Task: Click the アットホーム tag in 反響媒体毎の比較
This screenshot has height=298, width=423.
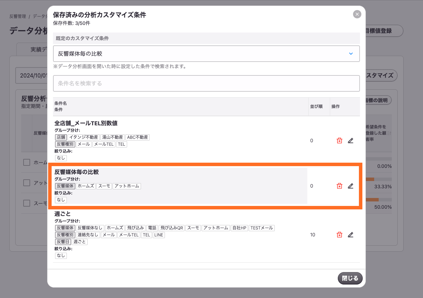Action: tap(127, 186)
